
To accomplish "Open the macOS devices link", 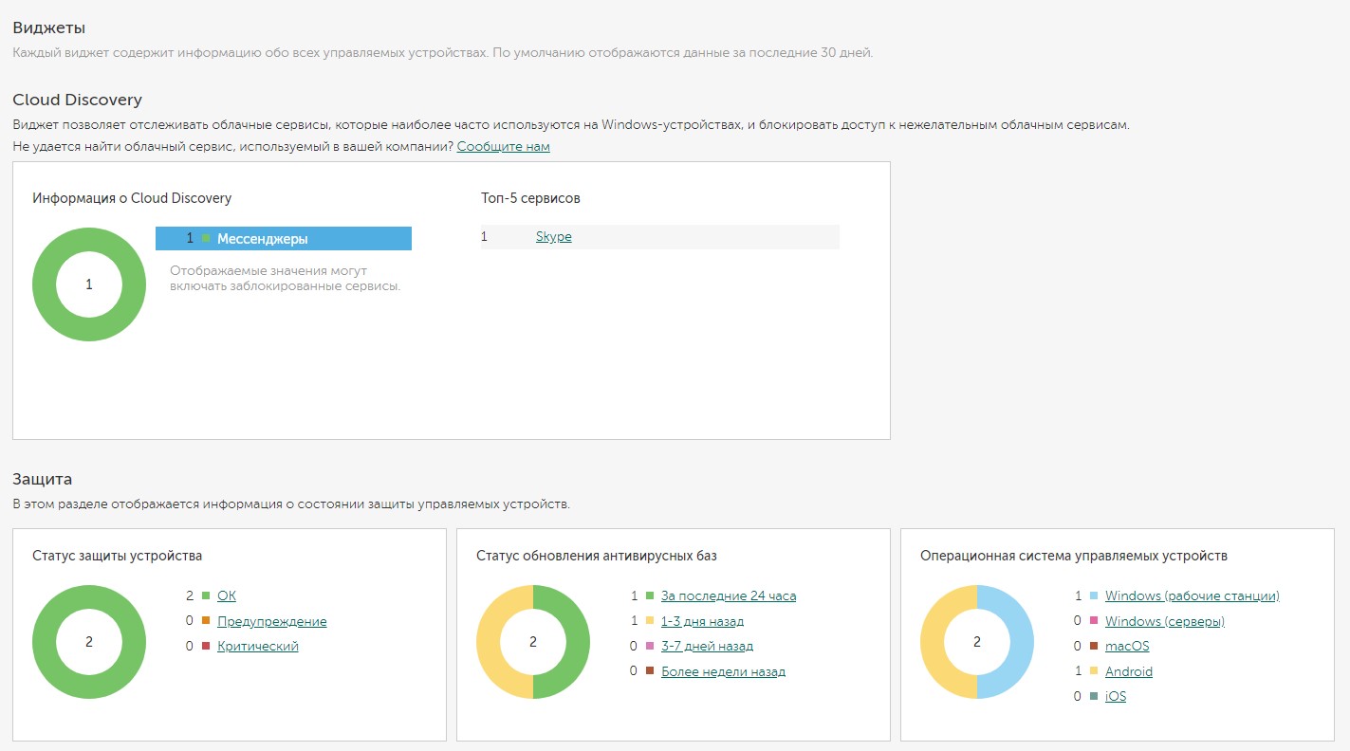I will coord(1126,647).
